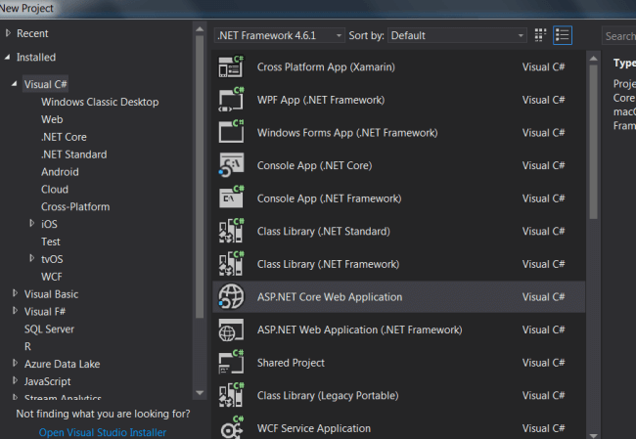Select the Cloud category
Screen dimensions: 636x439
tap(55, 190)
